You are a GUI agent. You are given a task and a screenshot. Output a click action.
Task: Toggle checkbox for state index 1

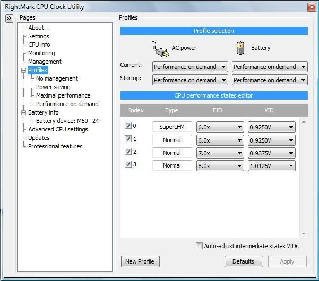point(128,138)
